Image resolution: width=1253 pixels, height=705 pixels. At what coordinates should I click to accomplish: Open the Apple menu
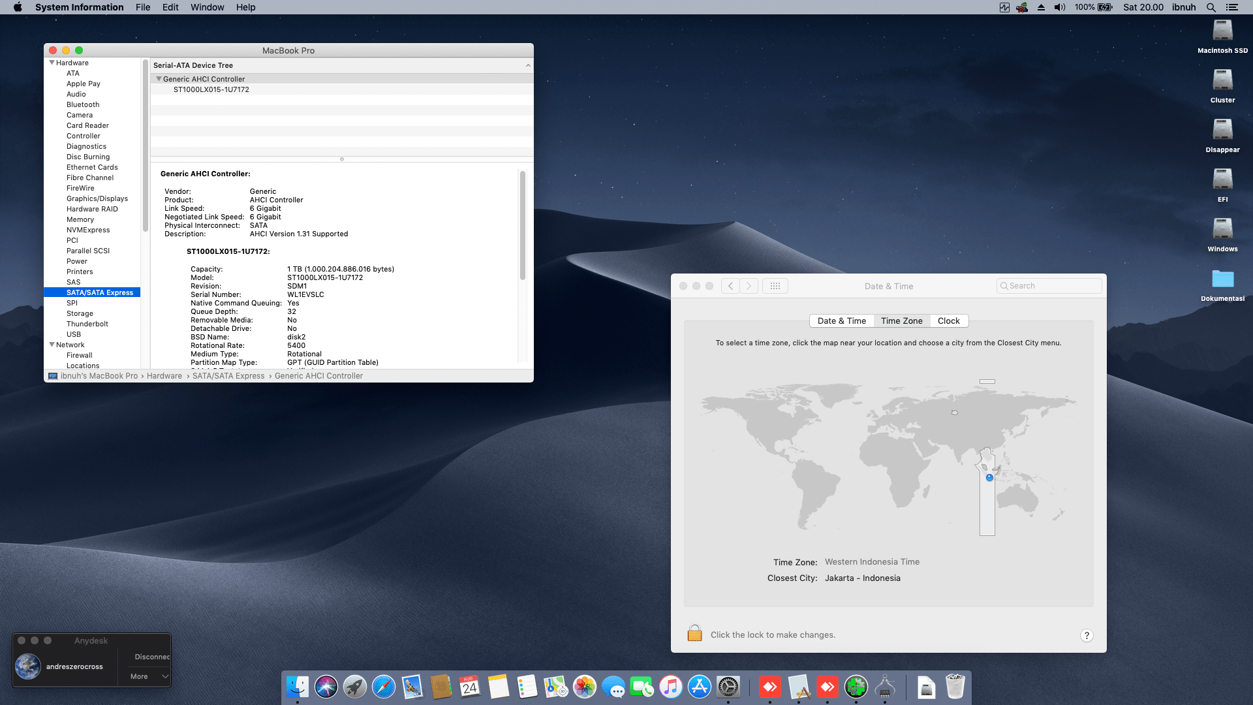[18, 7]
